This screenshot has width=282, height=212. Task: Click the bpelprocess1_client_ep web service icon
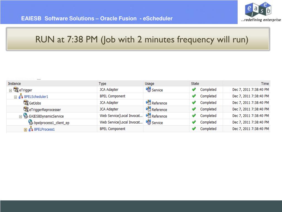31,122
